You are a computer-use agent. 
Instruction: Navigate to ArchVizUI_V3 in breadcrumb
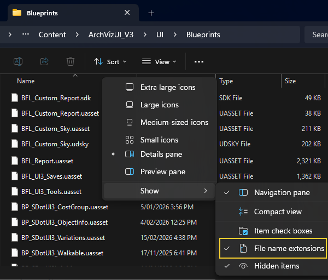coord(112,35)
